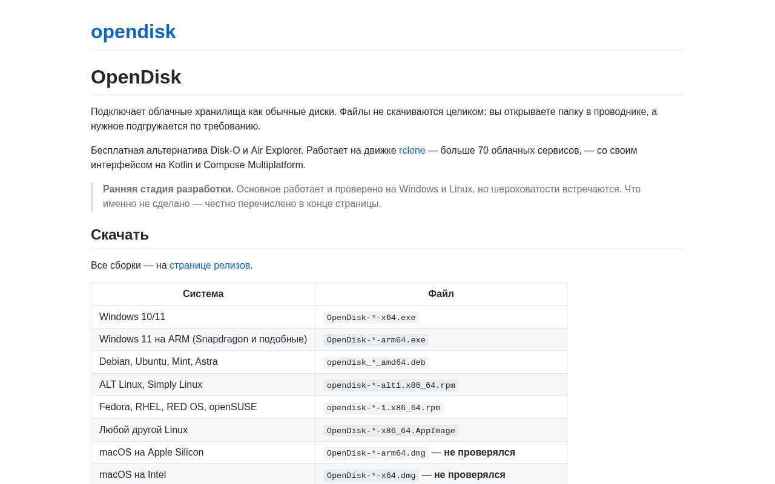Click the не проверялся note for x64.dmg
Screen dimensions: 775x484
(470, 475)
